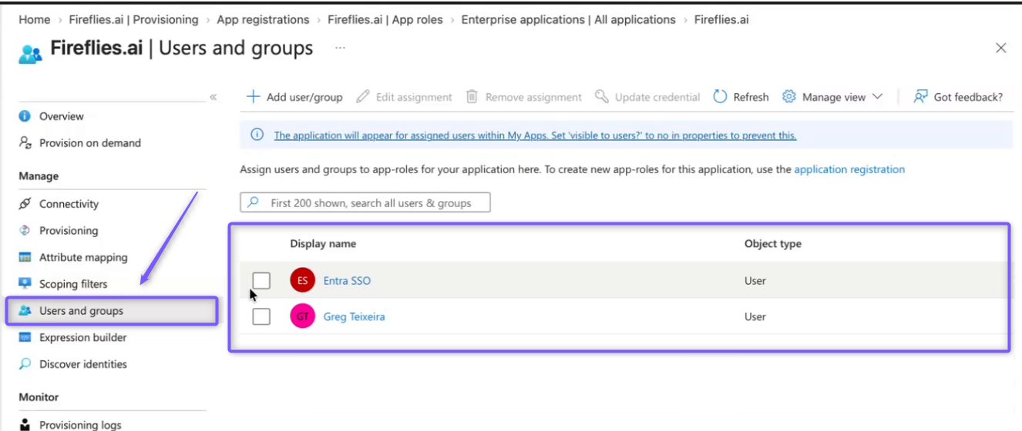Close the Users and groups blade
Viewport: 1022px width, 431px height.
point(1001,48)
